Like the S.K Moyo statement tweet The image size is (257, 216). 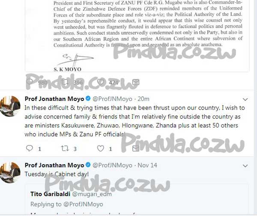click(x=101, y=82)
